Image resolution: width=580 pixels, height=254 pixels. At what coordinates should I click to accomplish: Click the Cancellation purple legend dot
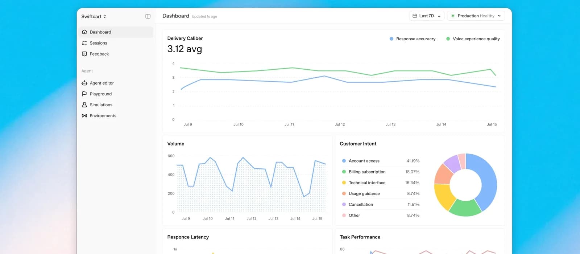tap(344, 204)
